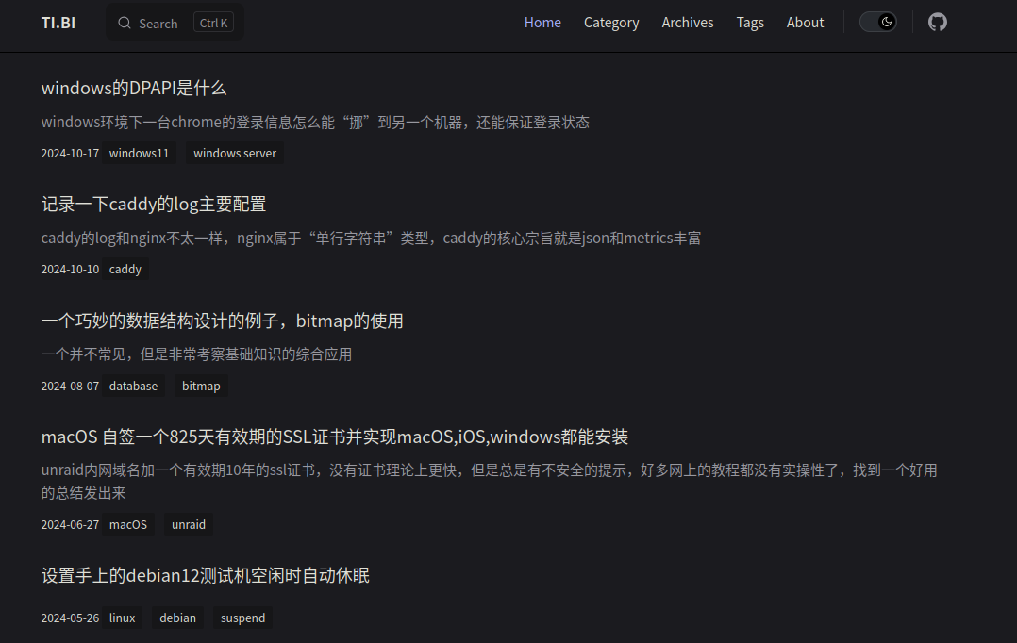Screen dimensions: 1017x643
Task: Select the unraid tag
Action: (188, 524)
